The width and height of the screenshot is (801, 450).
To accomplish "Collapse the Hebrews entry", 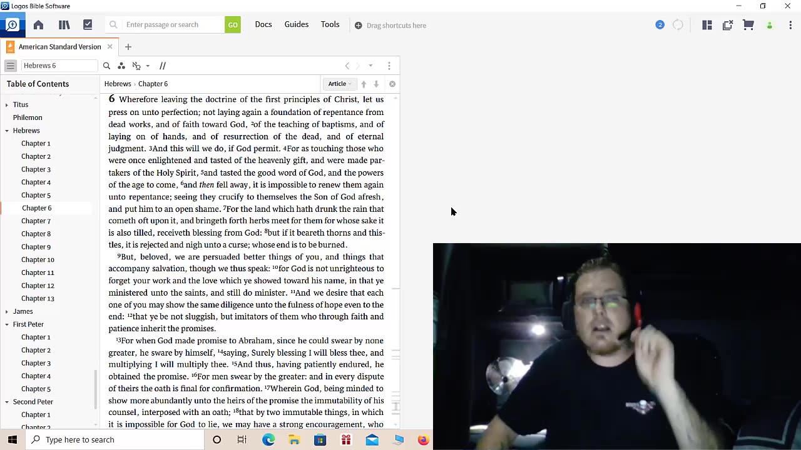I will click(7, 131).
